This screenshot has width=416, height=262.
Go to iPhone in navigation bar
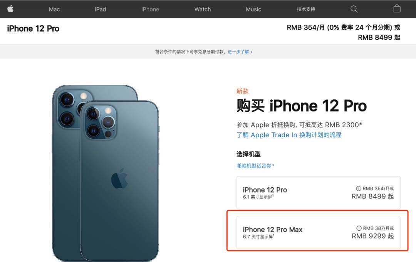pos(150,9)
